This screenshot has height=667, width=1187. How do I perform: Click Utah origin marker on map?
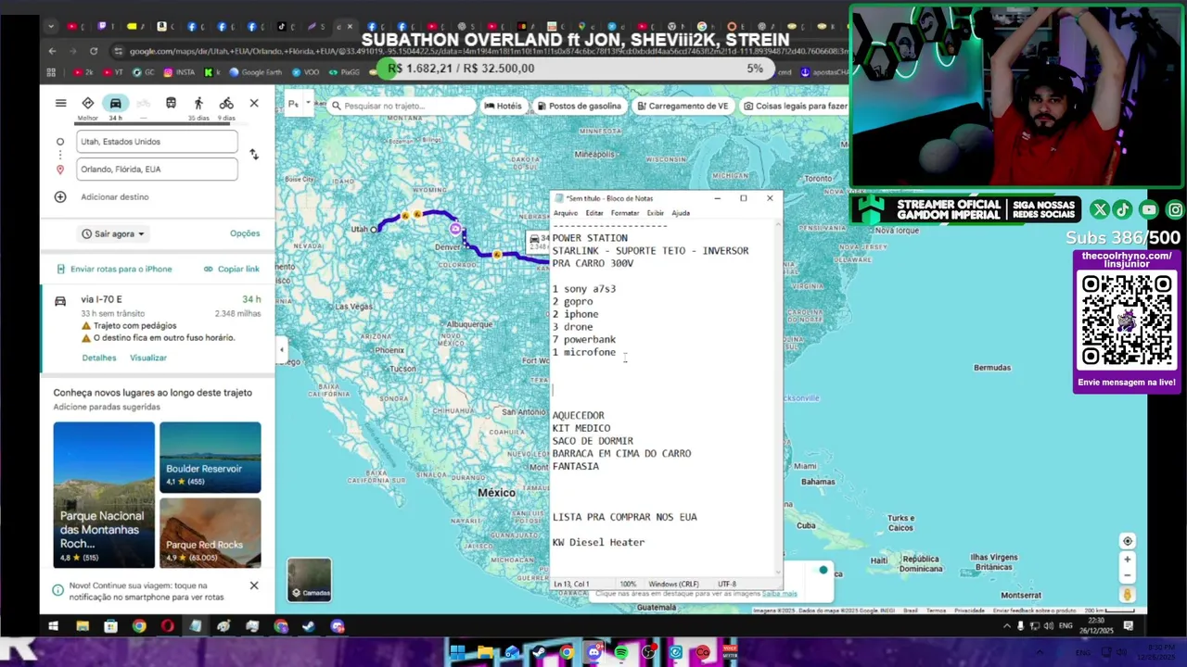pyautogui.click(x=375, y=229)
